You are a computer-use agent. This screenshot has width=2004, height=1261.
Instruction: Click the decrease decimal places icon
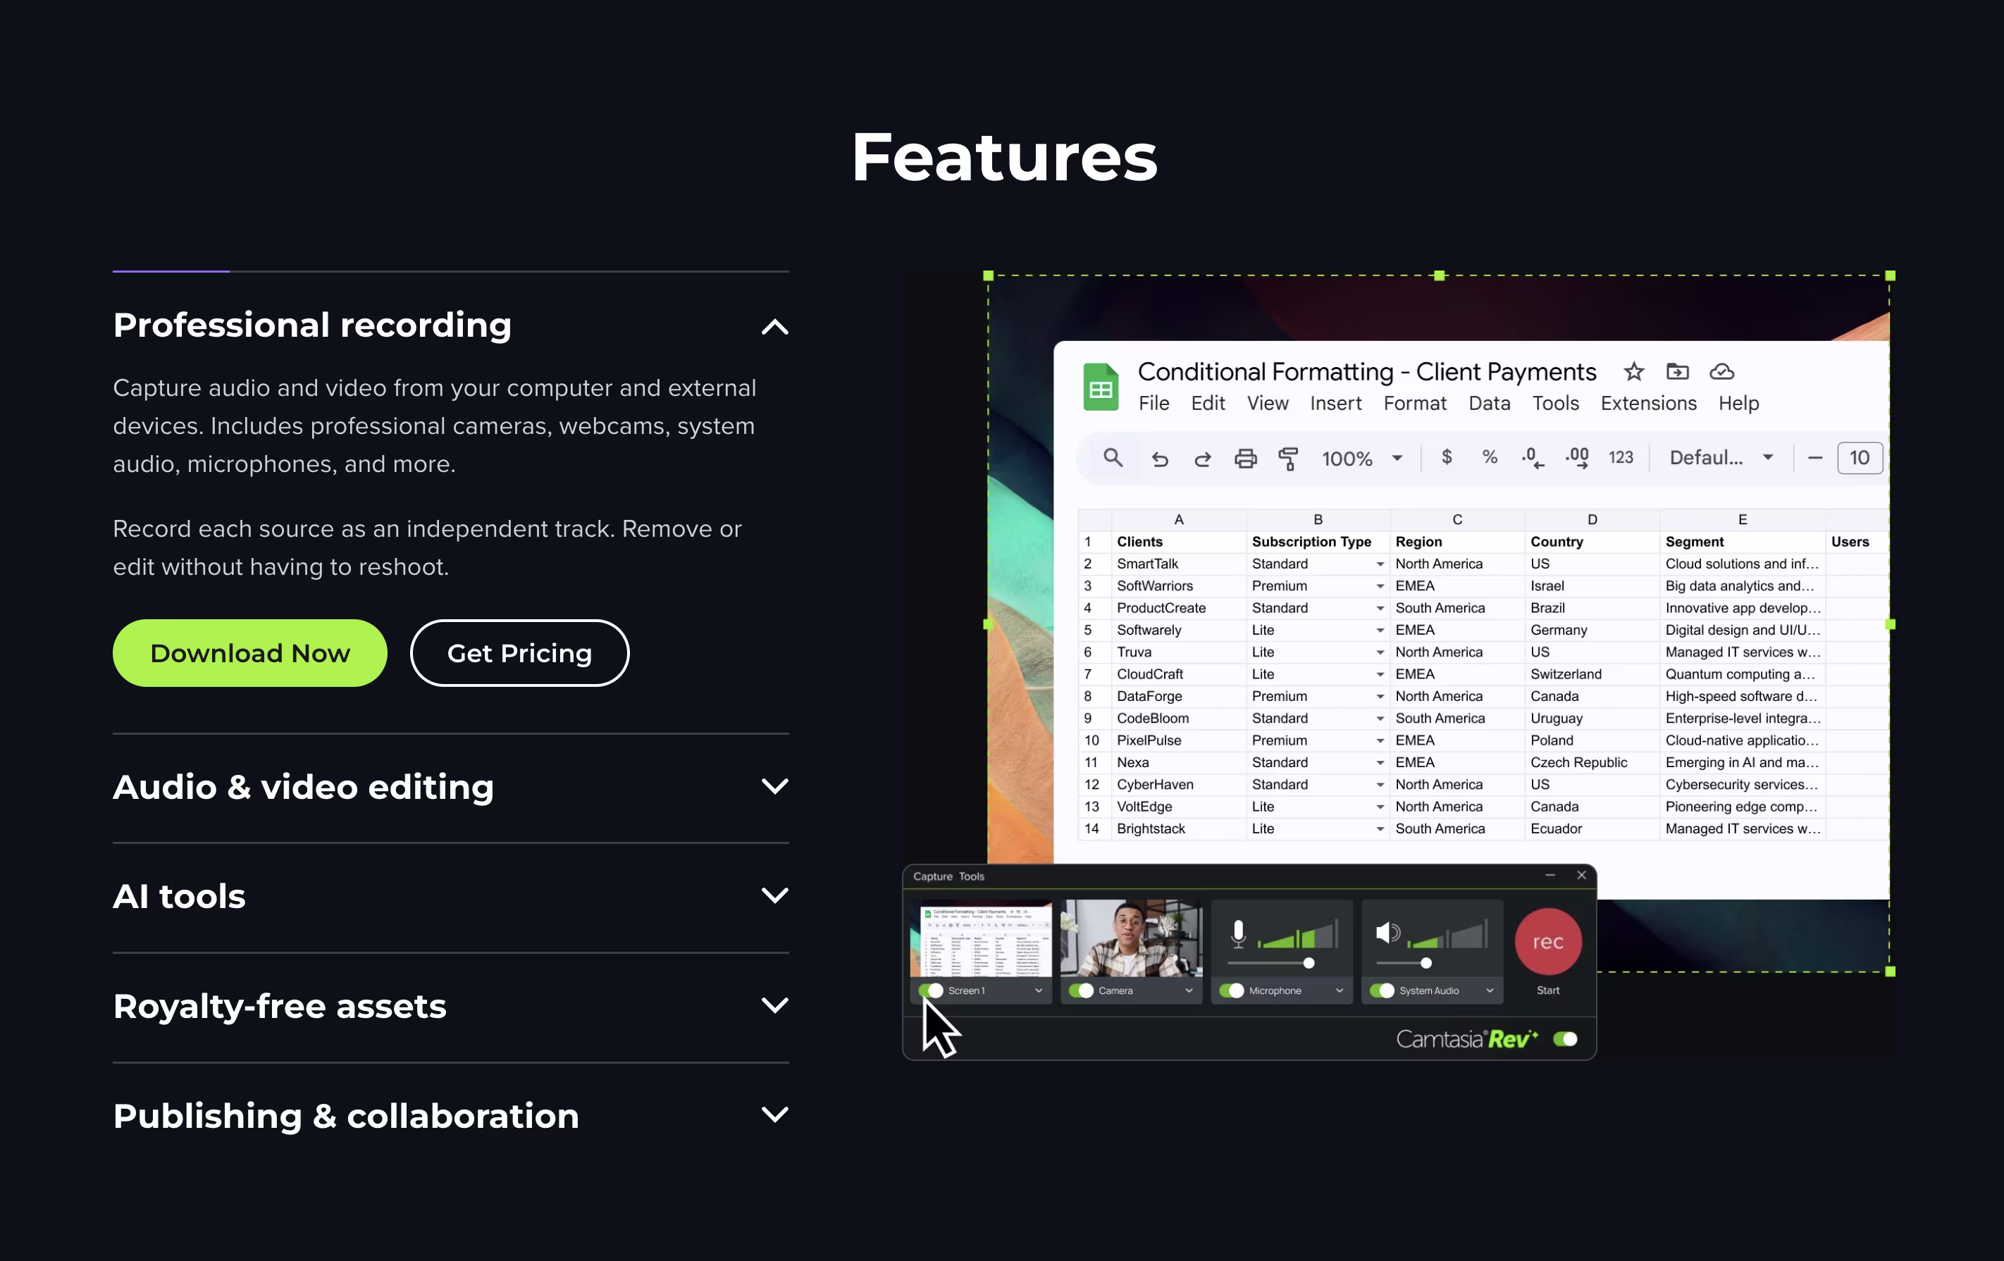coord(1531,457)
